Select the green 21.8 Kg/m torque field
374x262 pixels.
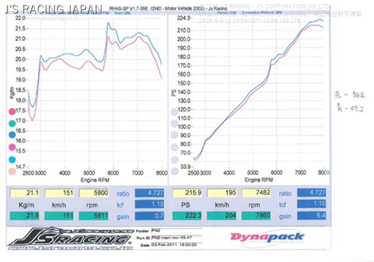24,216
